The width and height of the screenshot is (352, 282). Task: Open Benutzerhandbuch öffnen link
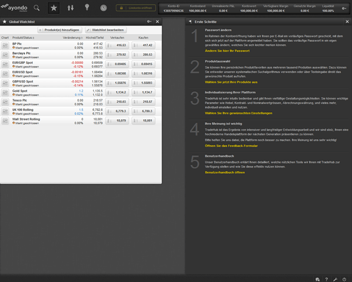225,173
